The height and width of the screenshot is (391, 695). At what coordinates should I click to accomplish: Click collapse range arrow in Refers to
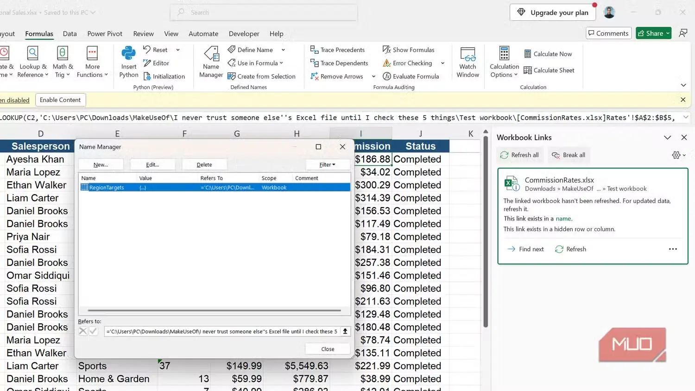345,331
